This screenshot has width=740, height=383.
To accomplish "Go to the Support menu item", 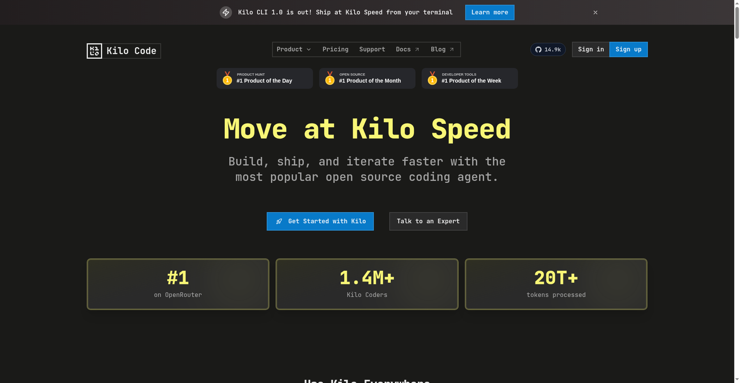I will tap(372, 49).
